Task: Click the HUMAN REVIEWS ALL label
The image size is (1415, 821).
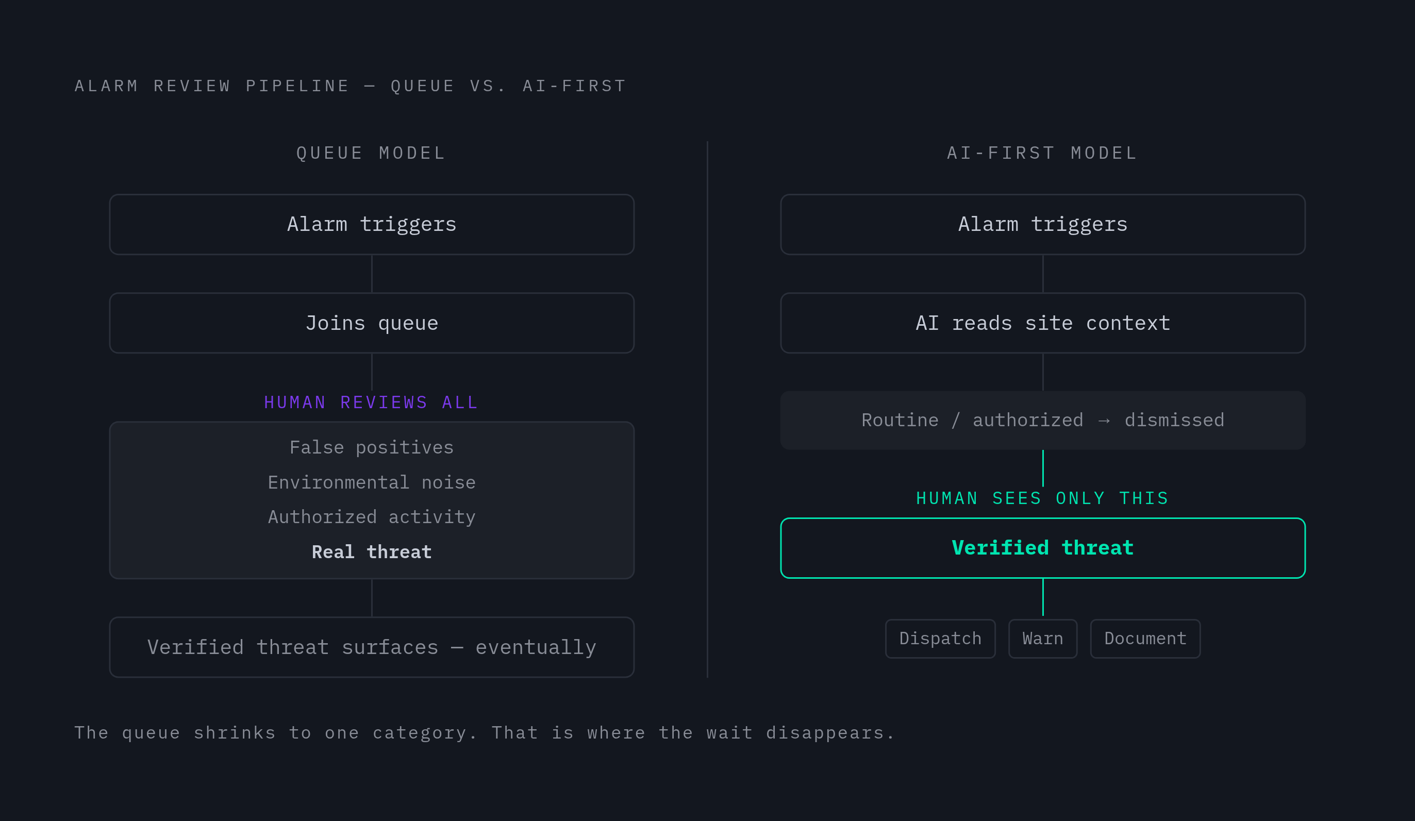Action: [x=371, y=402]
